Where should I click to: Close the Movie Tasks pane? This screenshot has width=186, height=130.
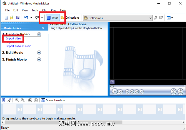tap(43, 28)
